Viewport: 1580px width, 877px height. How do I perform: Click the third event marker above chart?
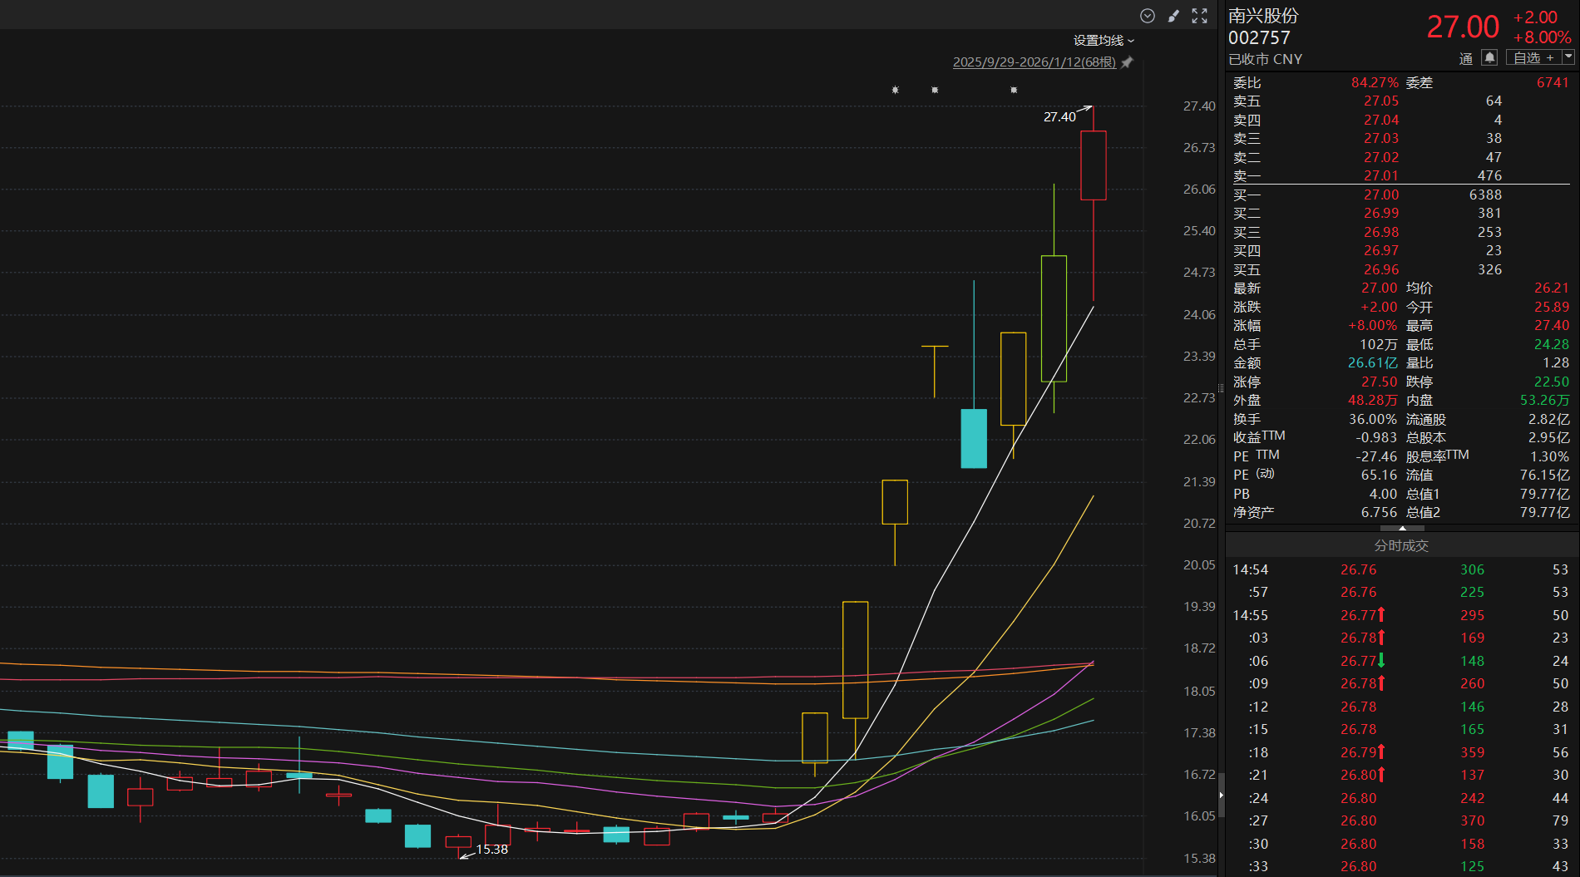click(1014, 90)
